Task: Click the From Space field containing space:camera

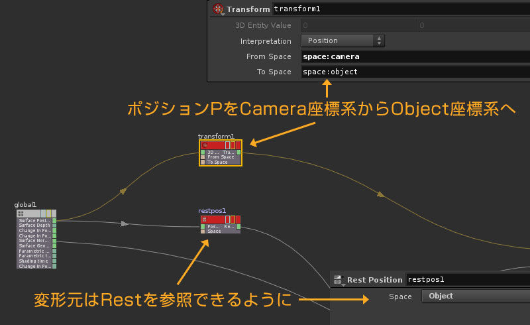Action: tap(415, 56)
